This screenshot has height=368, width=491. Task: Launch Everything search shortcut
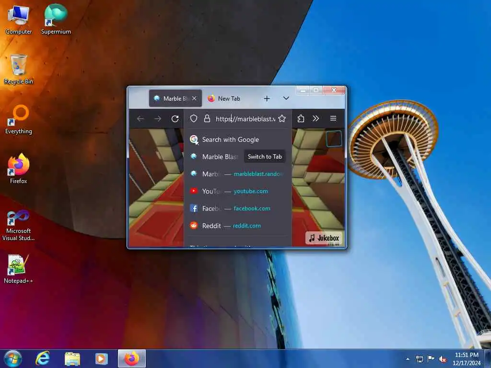click(19, 119)
